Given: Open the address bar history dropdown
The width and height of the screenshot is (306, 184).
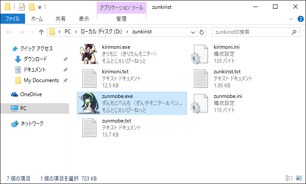Looking at the screenshot, I should (193, 32).
